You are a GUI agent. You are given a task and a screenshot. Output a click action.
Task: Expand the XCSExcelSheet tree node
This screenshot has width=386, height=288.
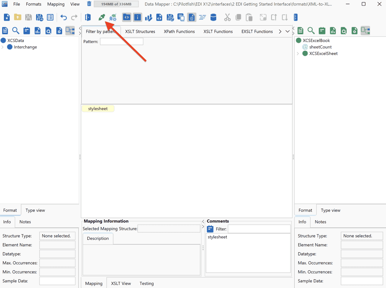click(x=298, y=54)
